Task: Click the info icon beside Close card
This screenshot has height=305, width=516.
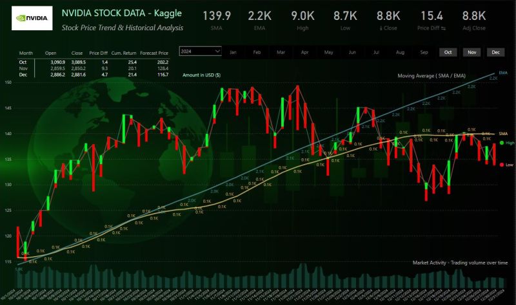Action: point(380,29)
